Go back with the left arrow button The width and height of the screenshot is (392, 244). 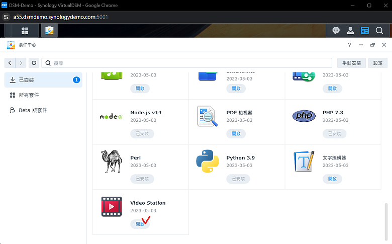coord(10,63)
